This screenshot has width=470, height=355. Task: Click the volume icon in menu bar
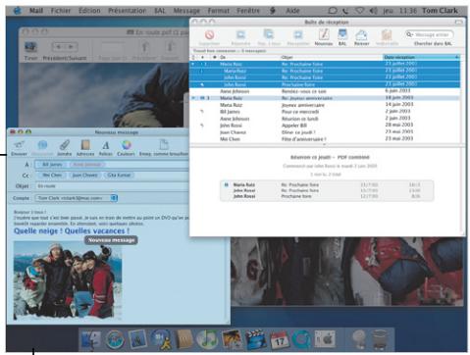(x=373, y=11)
